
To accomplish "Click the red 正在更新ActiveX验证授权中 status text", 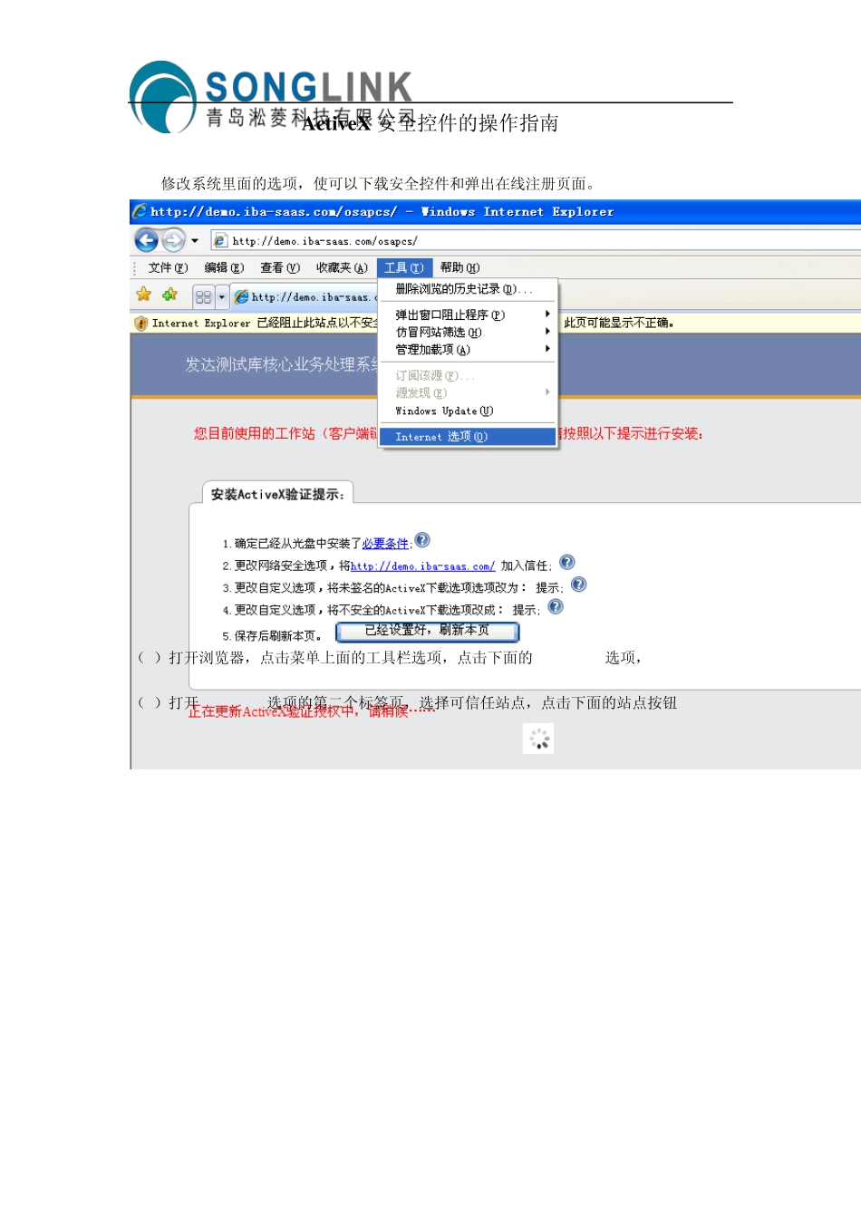I will tap(312, 711).
